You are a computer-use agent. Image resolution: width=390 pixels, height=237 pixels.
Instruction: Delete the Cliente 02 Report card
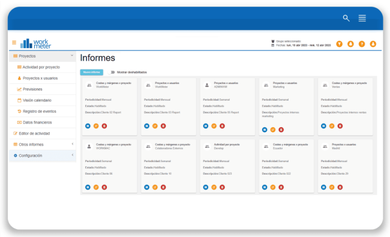coord(104,126)
